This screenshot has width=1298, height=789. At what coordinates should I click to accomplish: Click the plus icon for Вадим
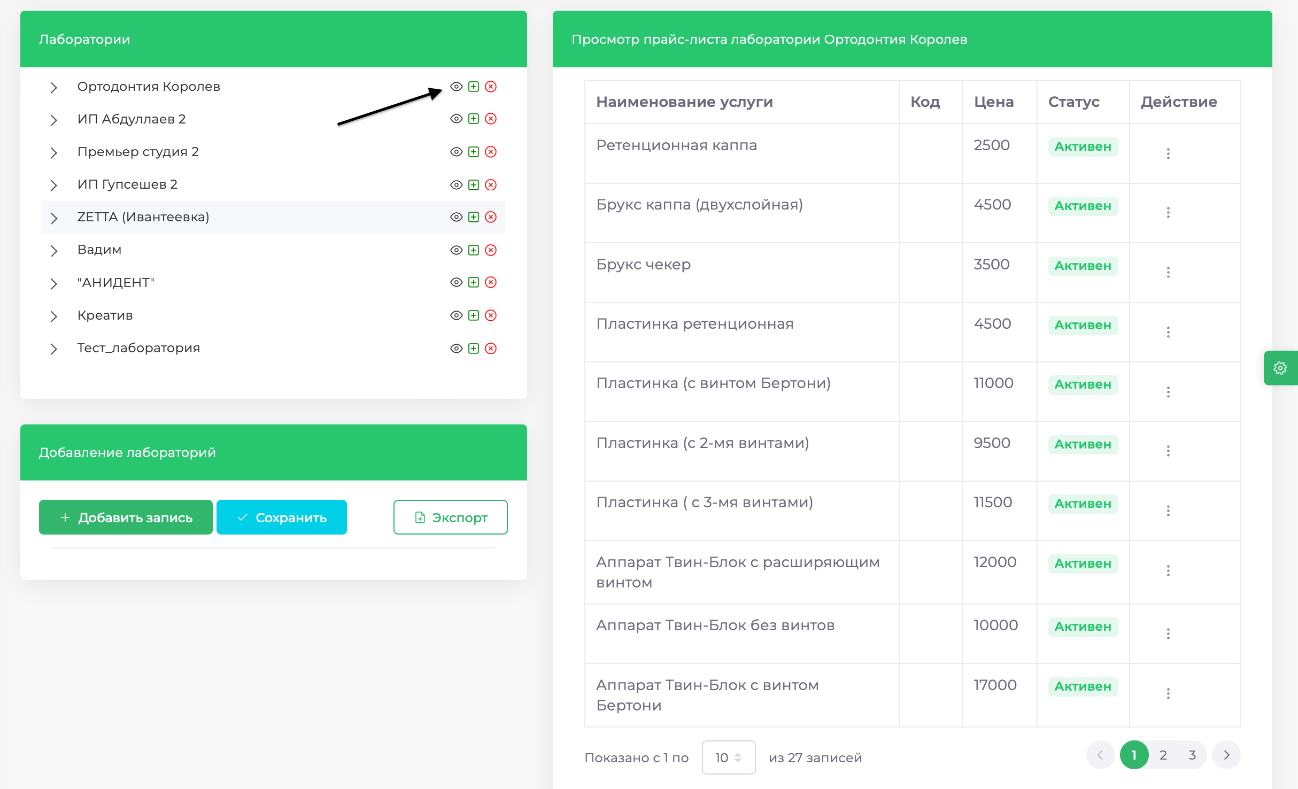[x=474, y=250]
